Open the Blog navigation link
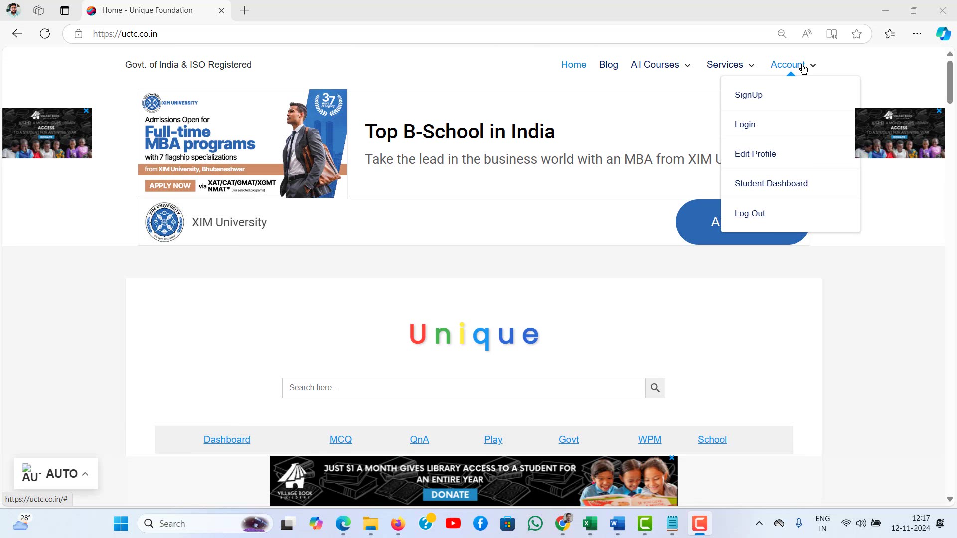The image size is (957, 538). click(x=608, y=65)
